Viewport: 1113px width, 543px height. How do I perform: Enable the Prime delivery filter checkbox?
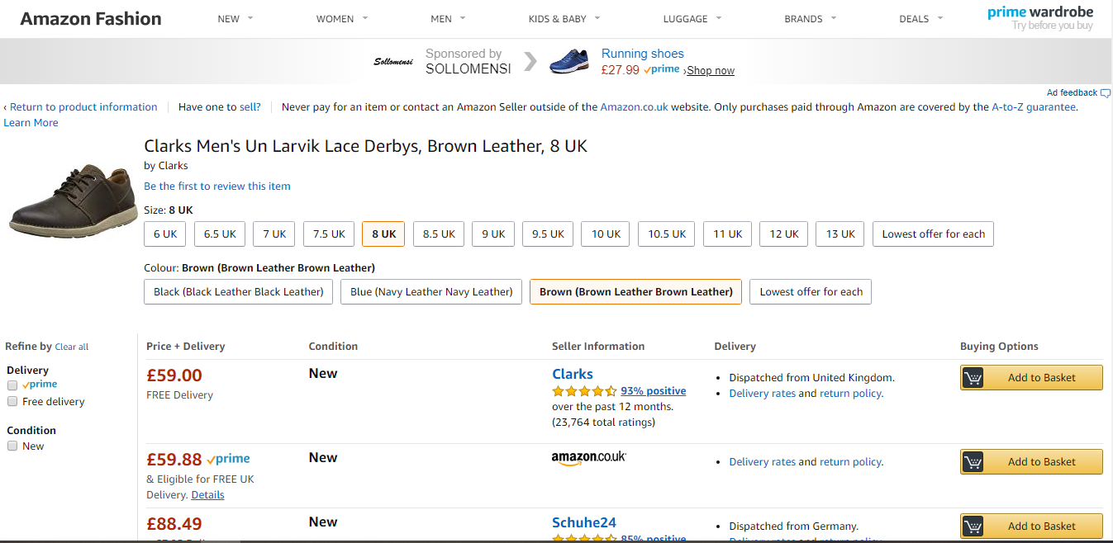click(x=12, y=385)
